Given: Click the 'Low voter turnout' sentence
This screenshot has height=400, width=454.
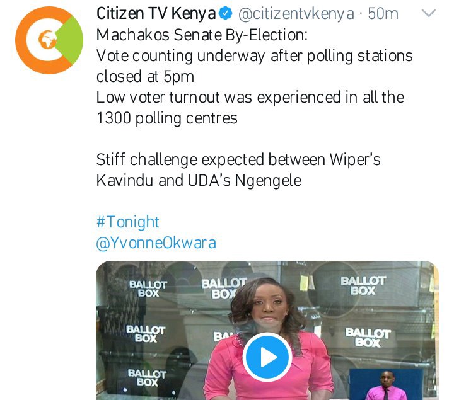Looking at the screenshot, I should click(x=250, y=97).
